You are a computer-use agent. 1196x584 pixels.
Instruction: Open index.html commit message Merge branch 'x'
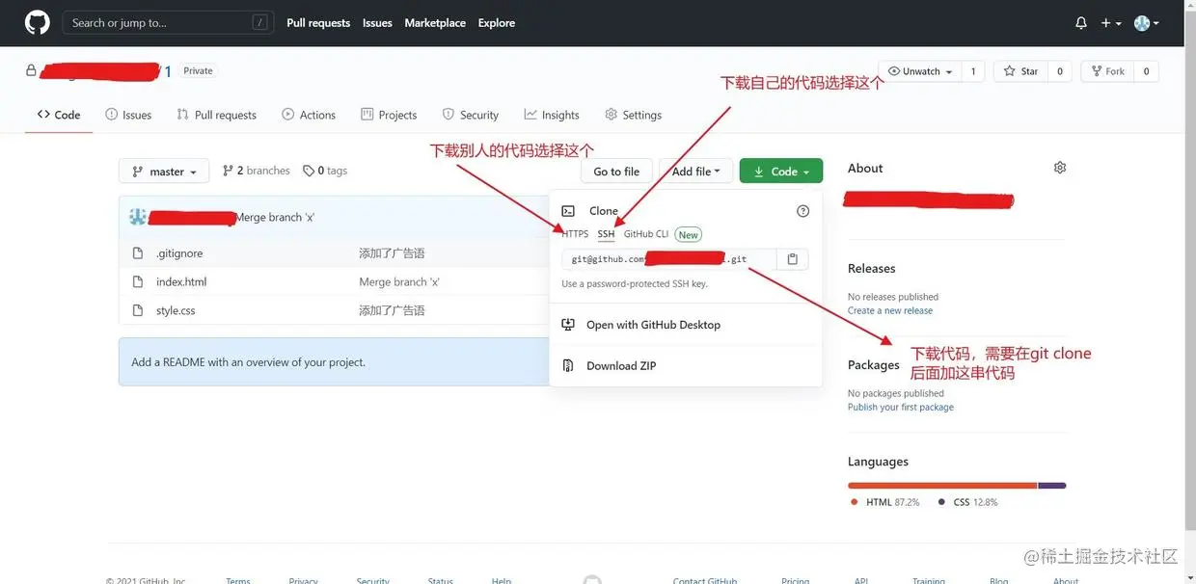point(399,282)
